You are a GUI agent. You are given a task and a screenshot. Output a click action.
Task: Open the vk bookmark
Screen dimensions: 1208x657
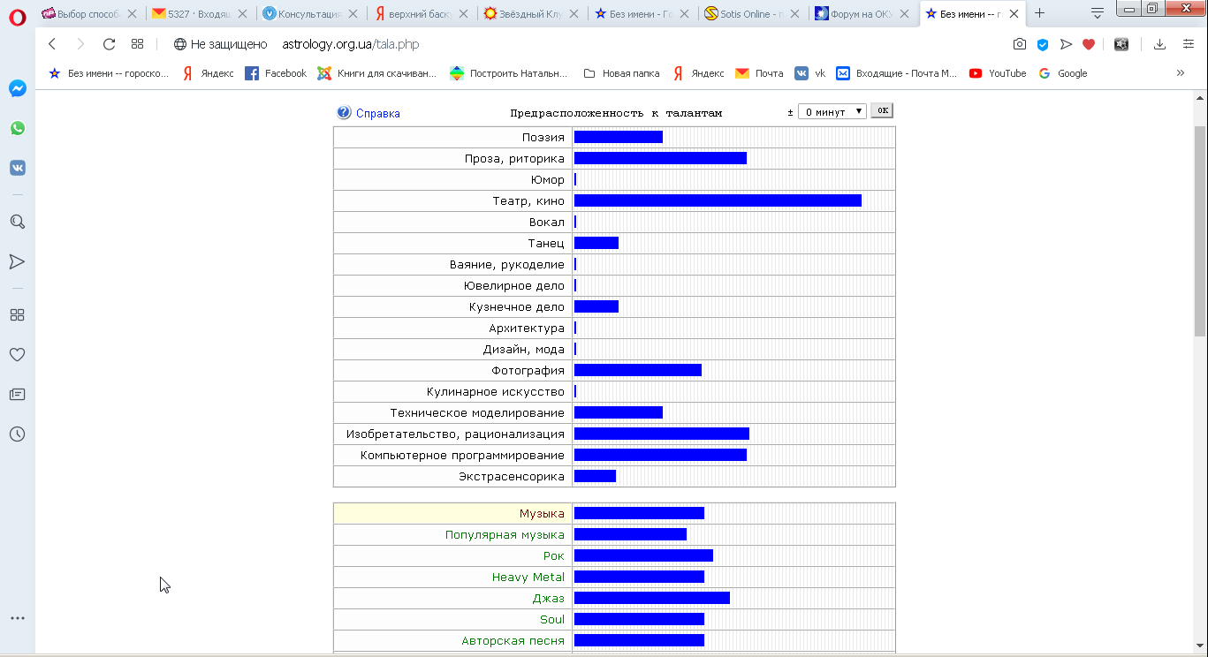[809, 73]
